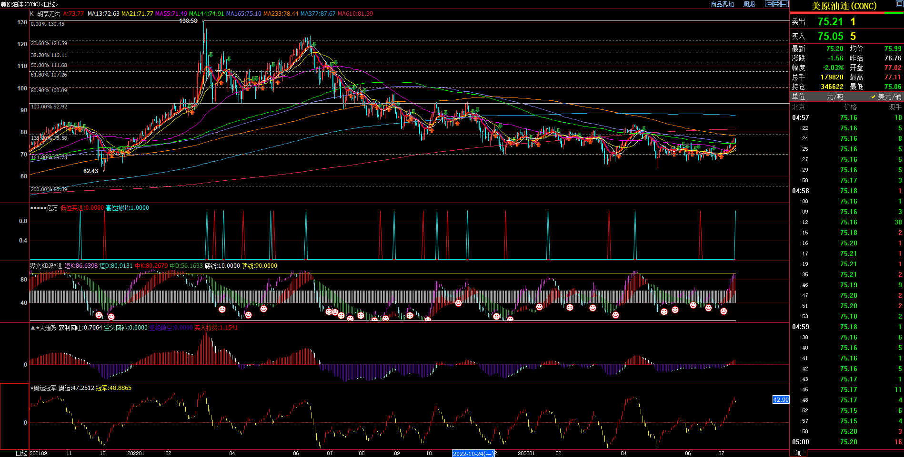Click the first smiley face KD marker
Image resolution: width=904 pixels, height=457 pixels.
pyautogui.click(x=99, y=315)
